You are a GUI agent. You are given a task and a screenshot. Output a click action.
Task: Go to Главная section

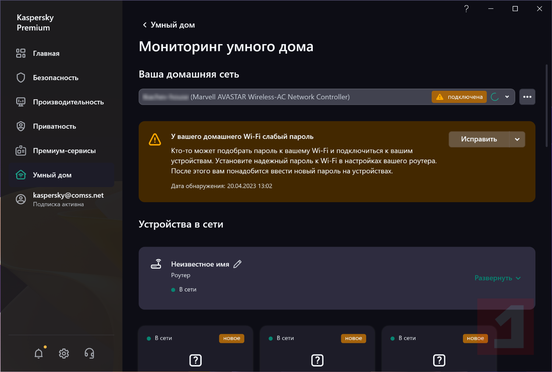46,53
